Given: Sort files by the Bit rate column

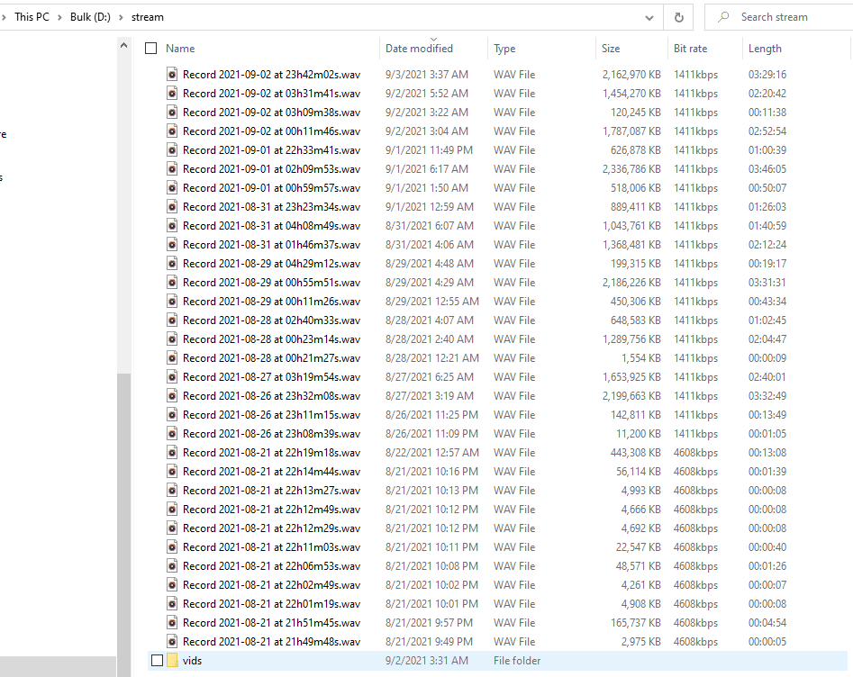Looking at the screenshot, I should (690, 49).
